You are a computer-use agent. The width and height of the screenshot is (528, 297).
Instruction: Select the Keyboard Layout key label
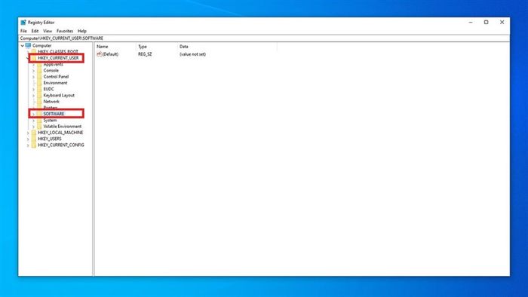click(x=59, y=95)
